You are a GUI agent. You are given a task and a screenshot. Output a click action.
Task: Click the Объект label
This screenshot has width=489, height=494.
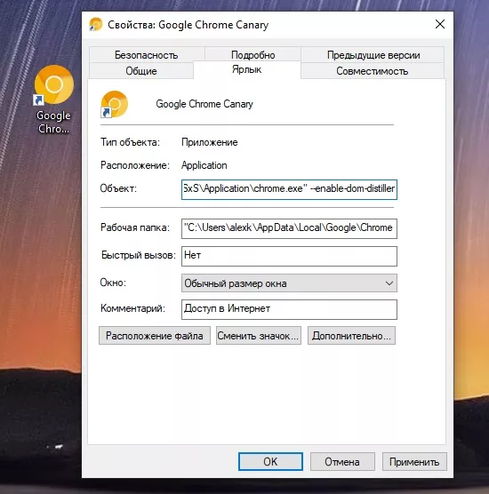[118, 188]
